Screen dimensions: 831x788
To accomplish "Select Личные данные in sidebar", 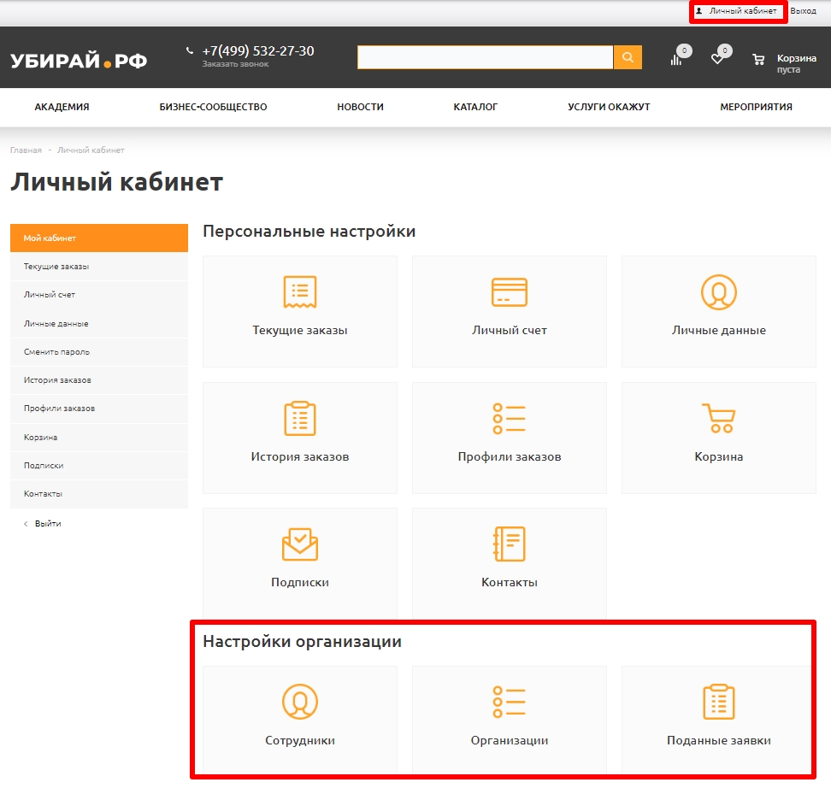I will click(99, 323).
